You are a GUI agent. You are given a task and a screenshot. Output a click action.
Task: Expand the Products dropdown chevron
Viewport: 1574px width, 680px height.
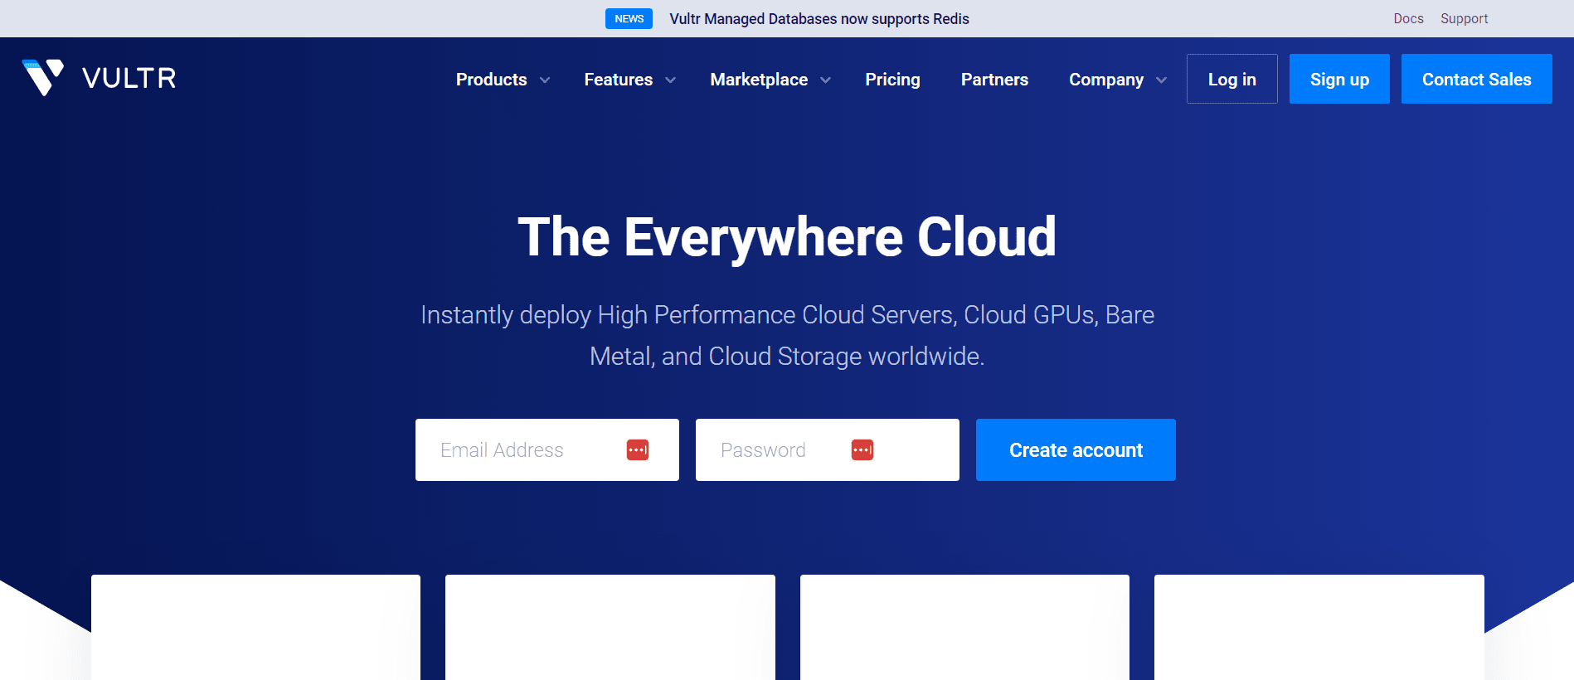point(545,80)
